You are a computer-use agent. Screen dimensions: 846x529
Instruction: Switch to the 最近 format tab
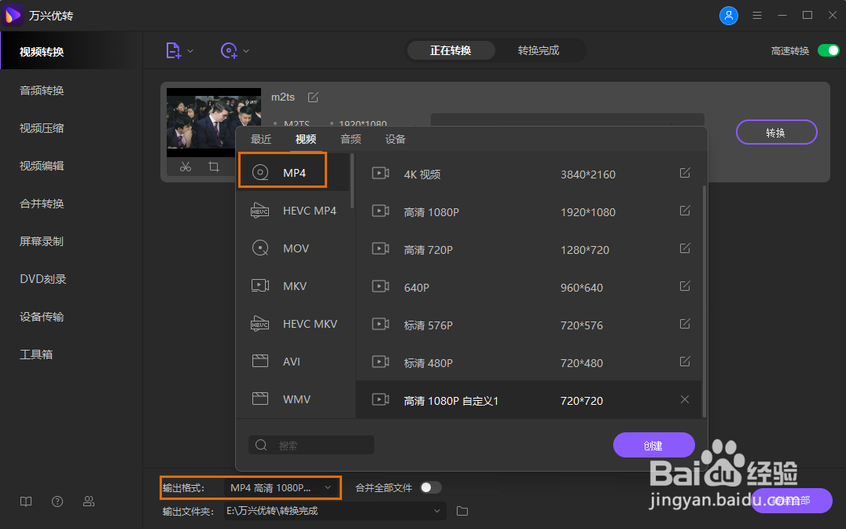(x=261, y=140)
